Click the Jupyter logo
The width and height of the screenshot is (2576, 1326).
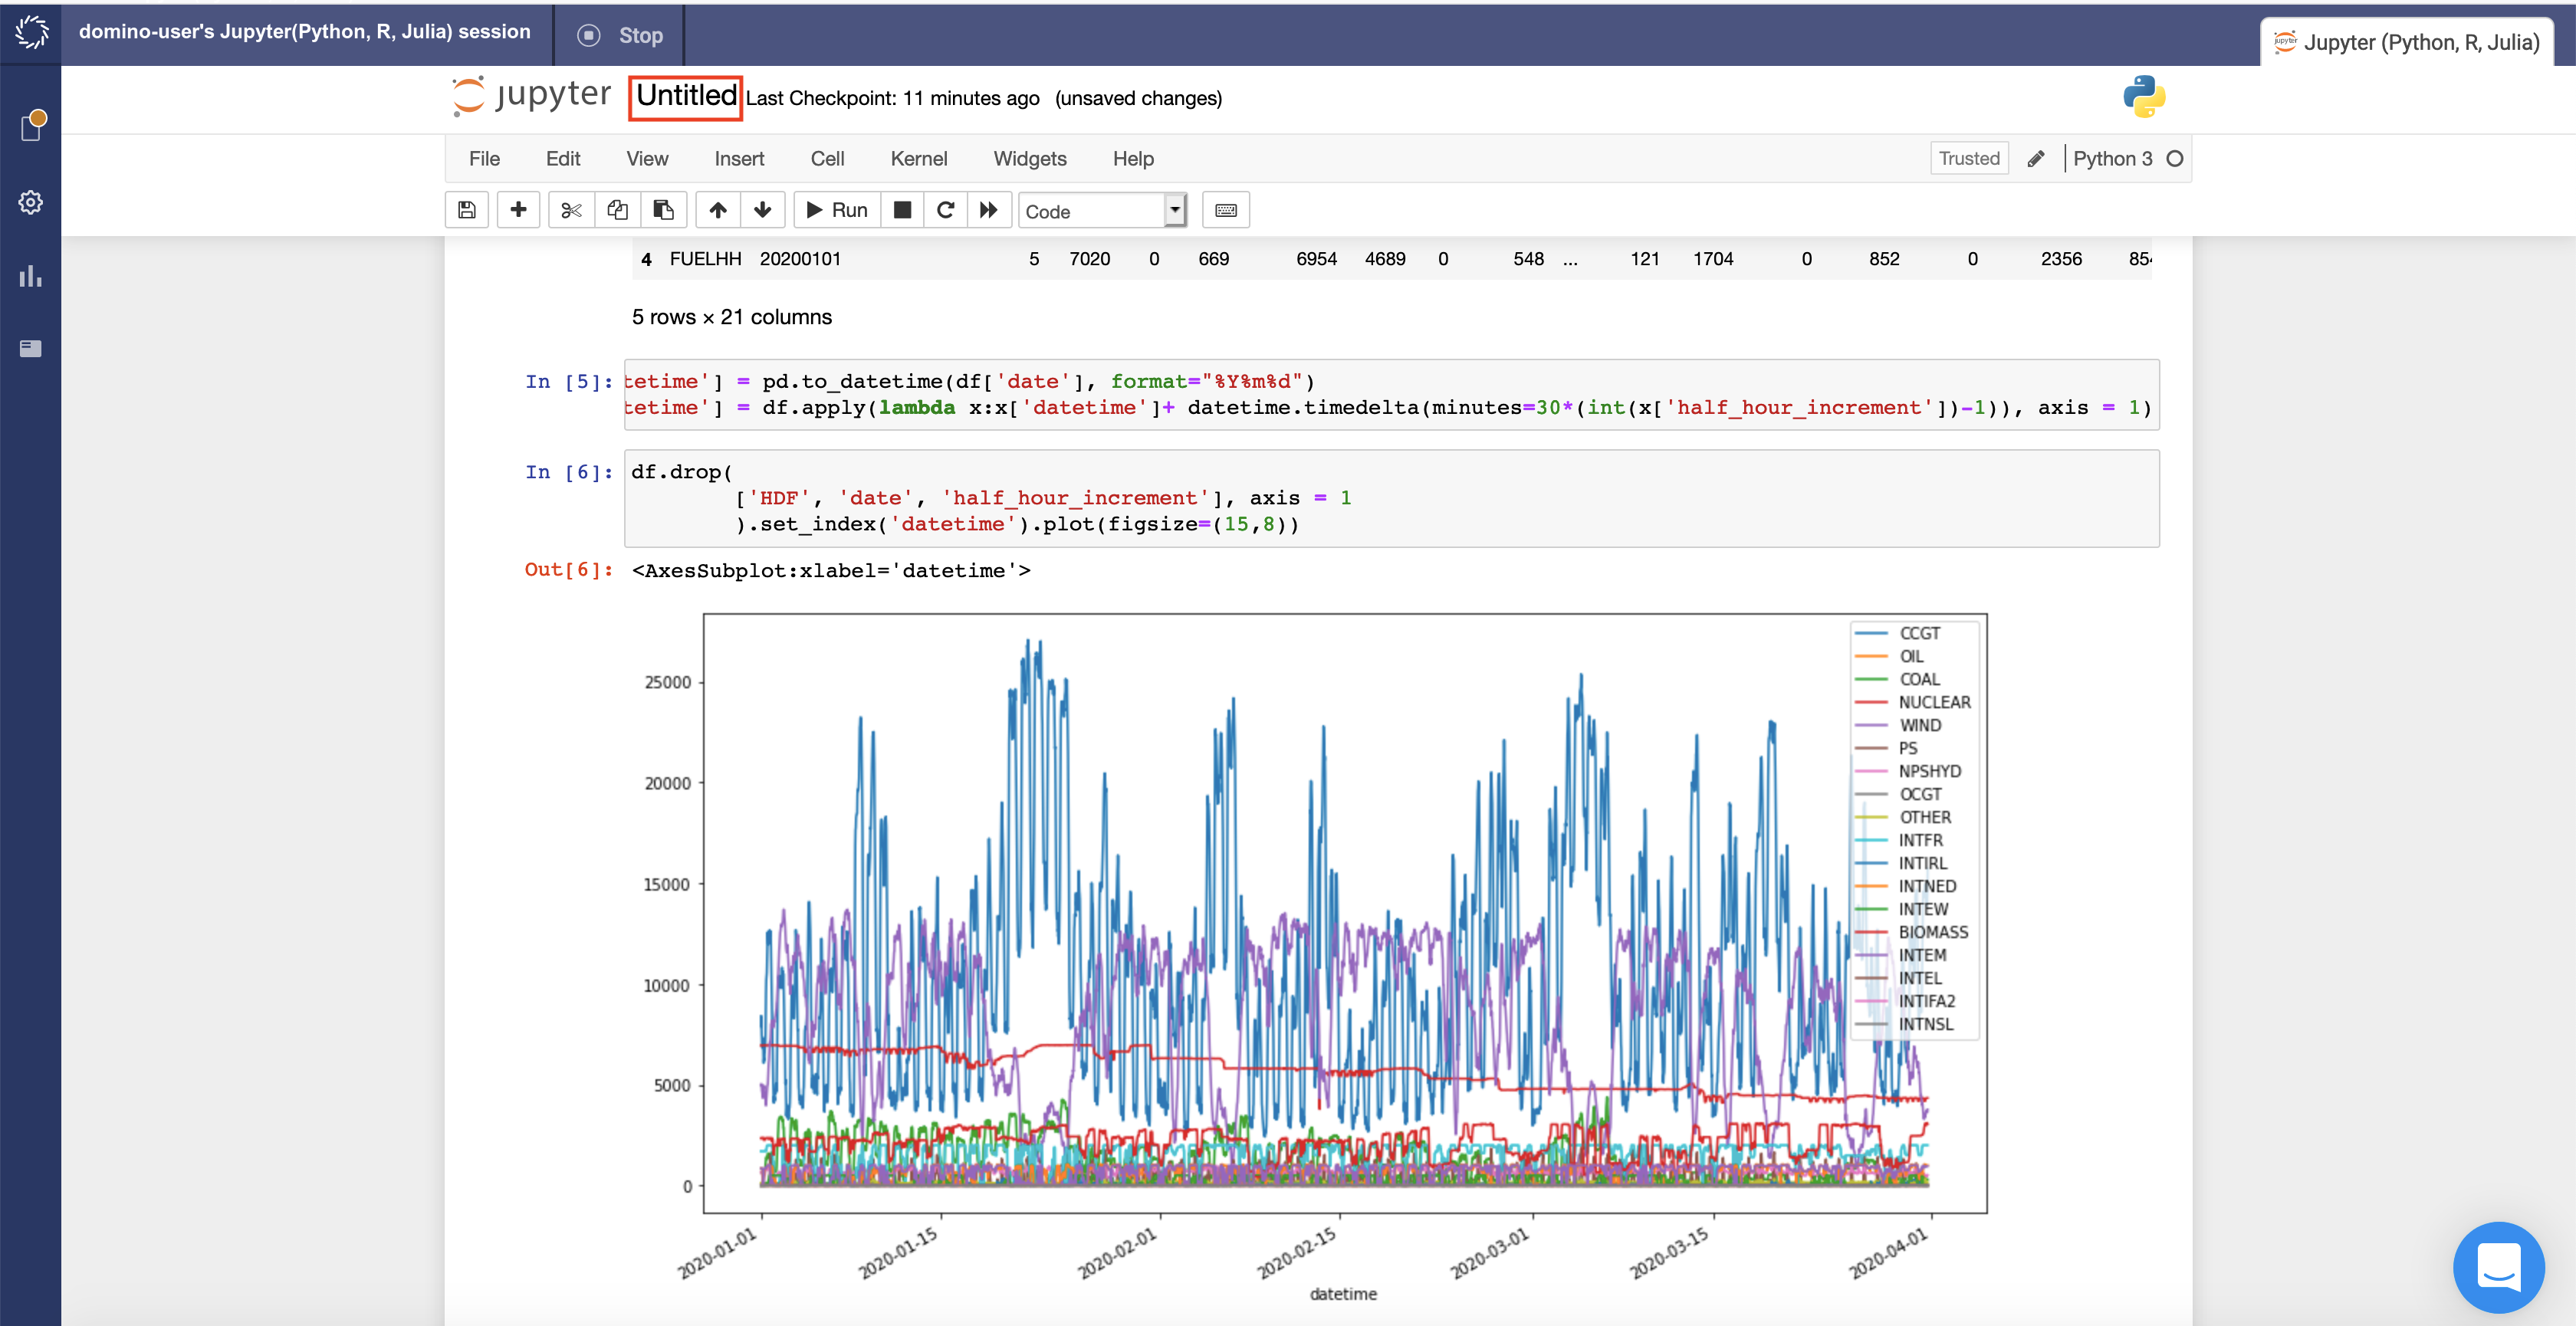click(531, 96)
